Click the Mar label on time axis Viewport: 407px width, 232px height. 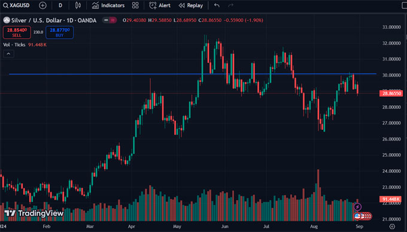tap(90, 227)
